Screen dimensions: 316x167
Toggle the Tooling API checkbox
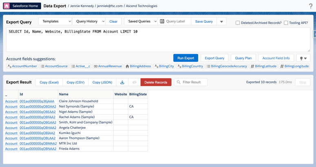[x=286, y=23]
